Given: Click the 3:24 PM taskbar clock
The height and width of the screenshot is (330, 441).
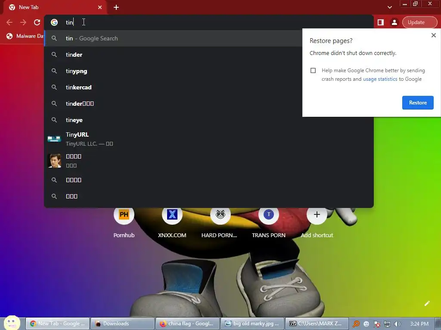Looking at the screenshot, I should [x=419, y=324].
